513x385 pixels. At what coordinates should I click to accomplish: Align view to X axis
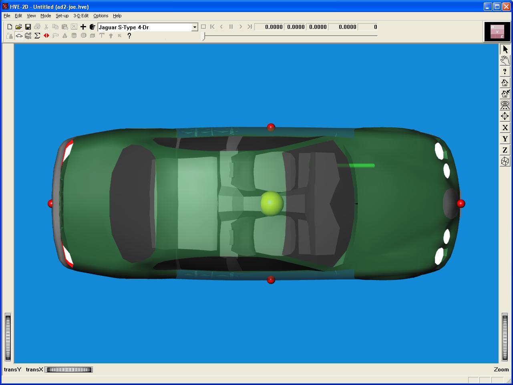(x=505, y=128)
